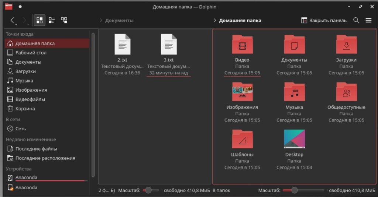This screenshot has height=197, width=378.
Task: Select the Видео folder icon
Action: coord(242,45)
